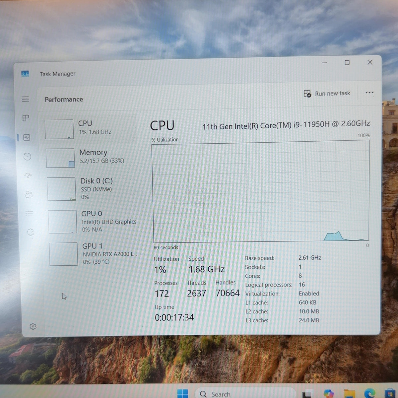Open the App history page icon

tap(28, 157)
